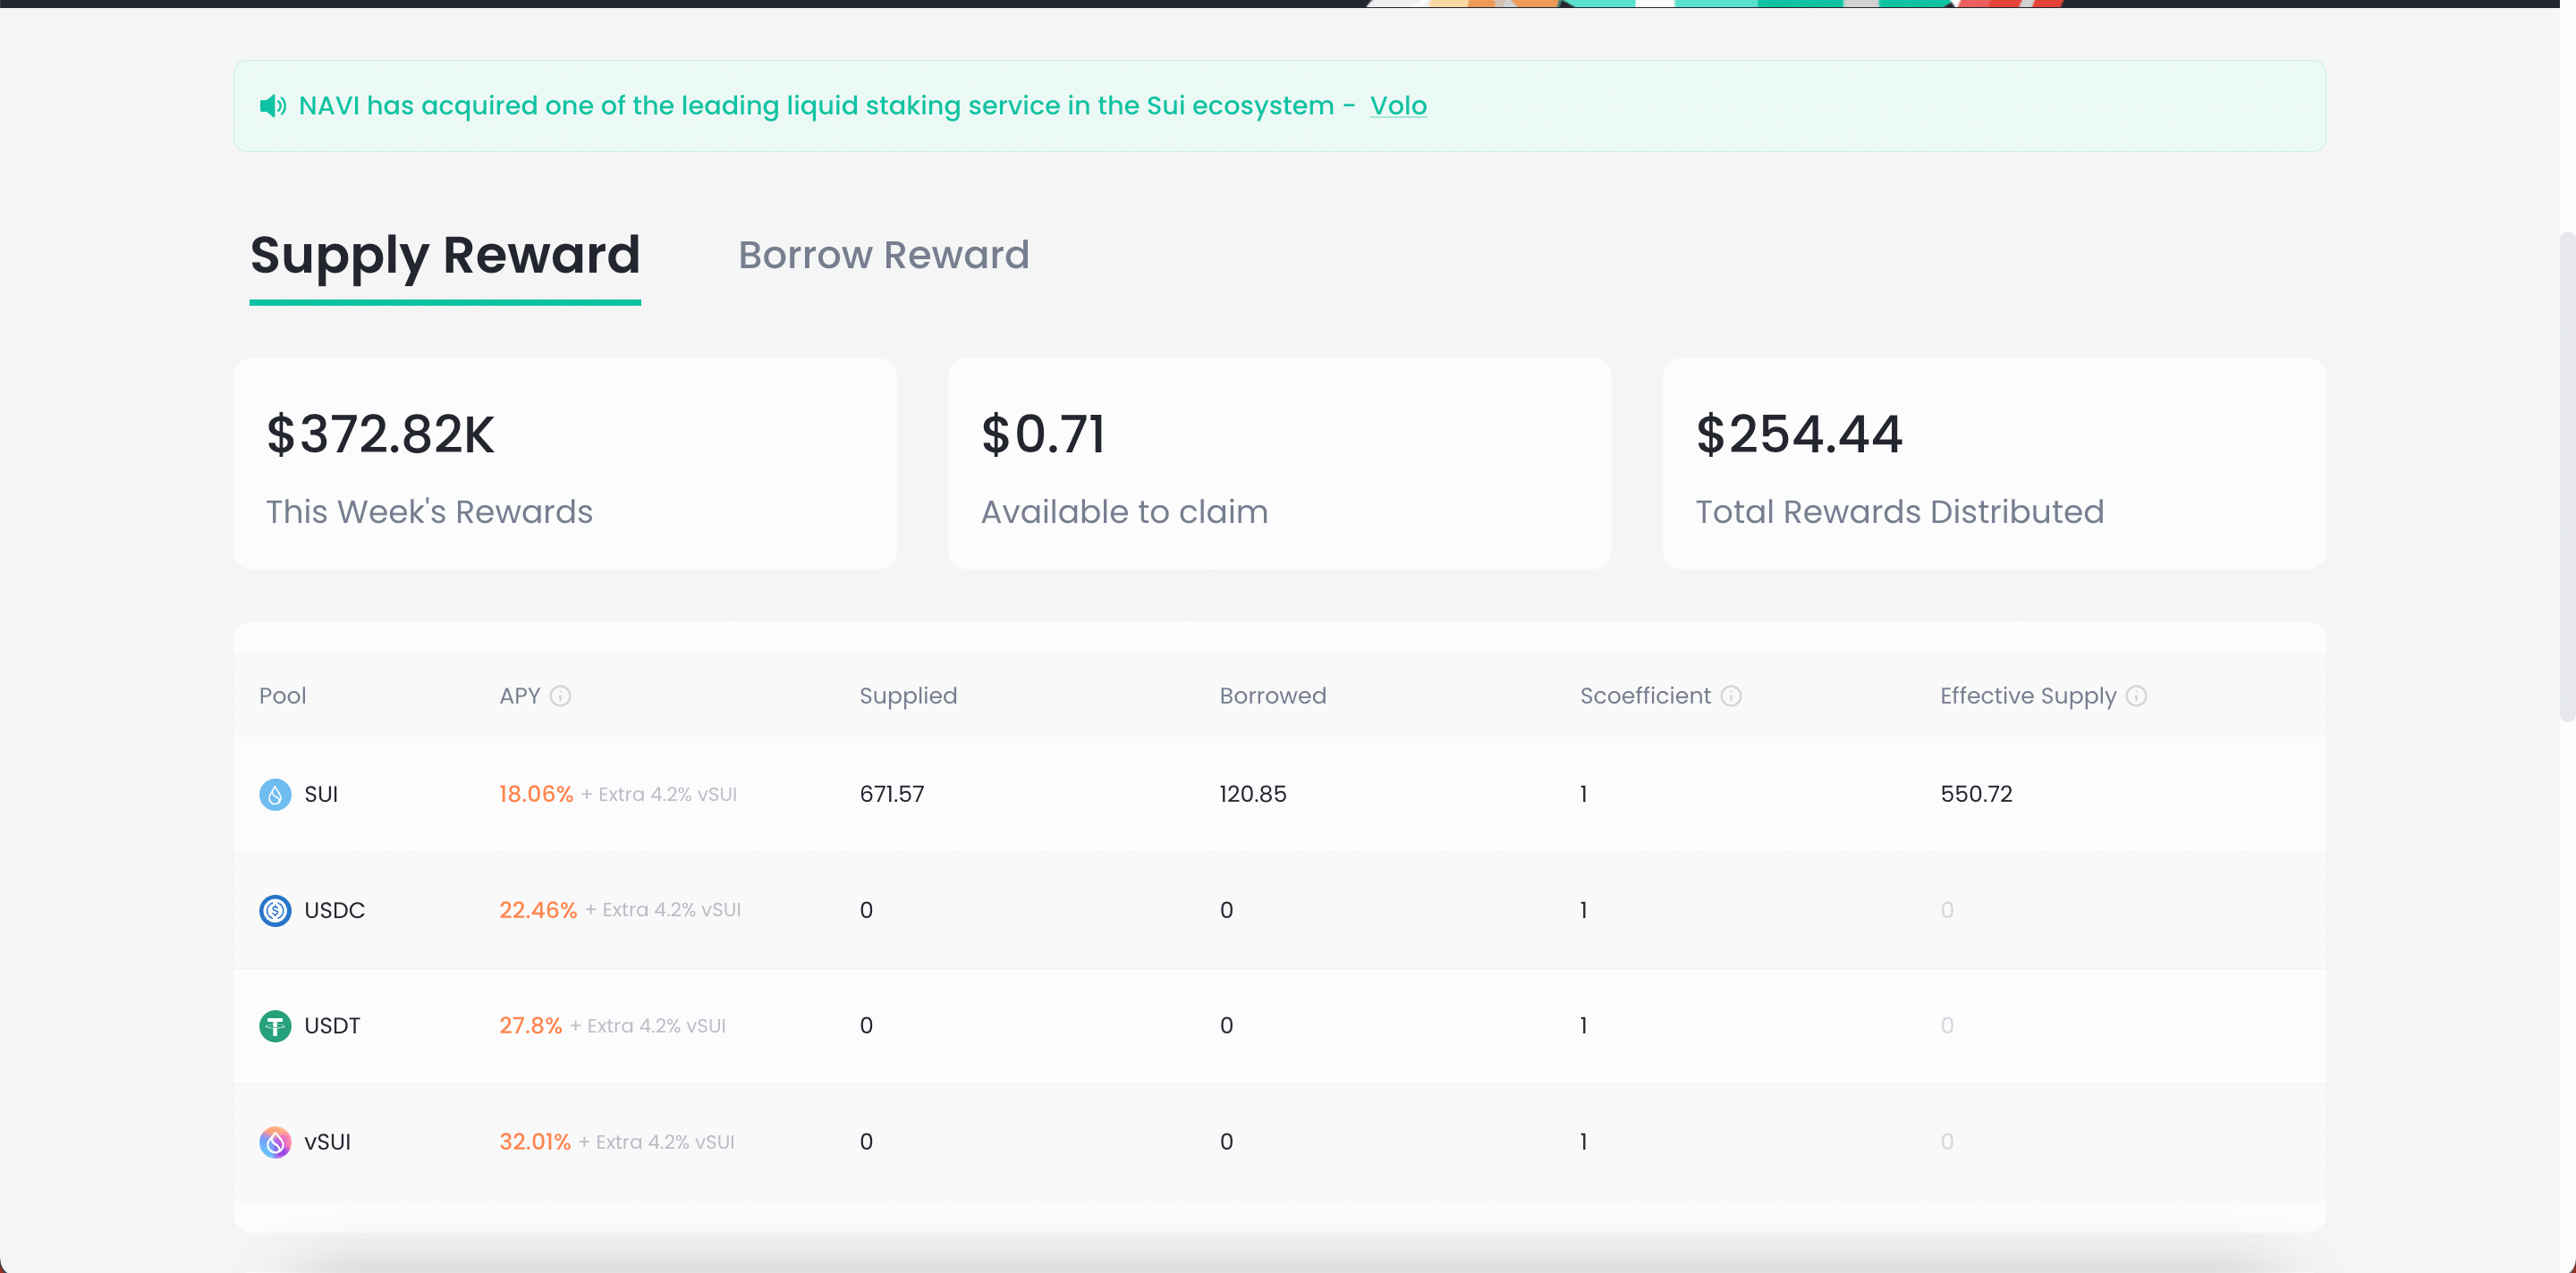Click the Total Rewards Distributed card
The height and width of the screenshot is (1273, 2576).
click(1993, 464)
